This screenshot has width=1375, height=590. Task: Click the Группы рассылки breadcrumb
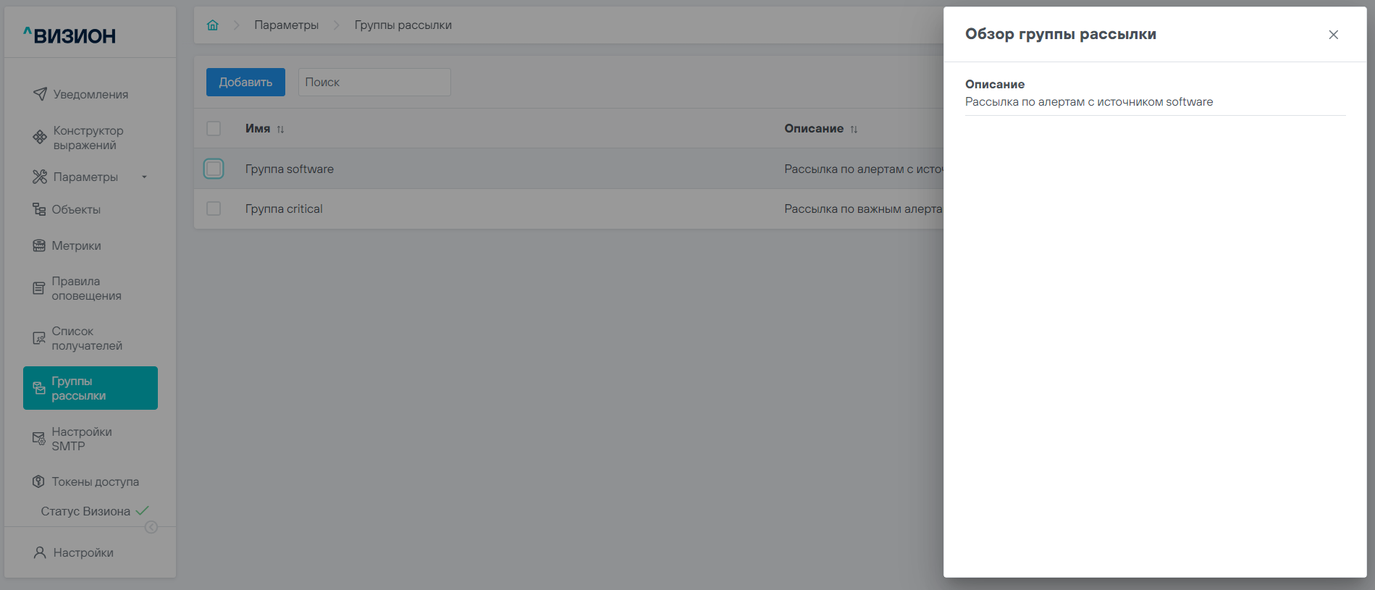403,25
